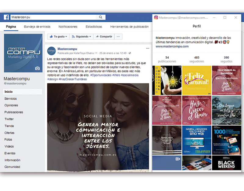Screen dimensions: 244x191
Task: Click the KatieToya Olvera publisher name
Action: pyautogui.click(x=84, y=53)
